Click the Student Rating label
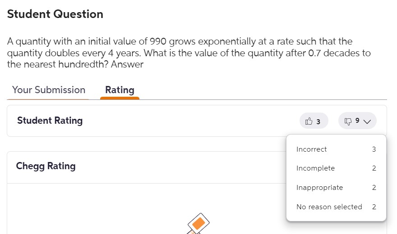Image resolution: width=397 pixels, height=234 pixels. (x=50, y=121)
